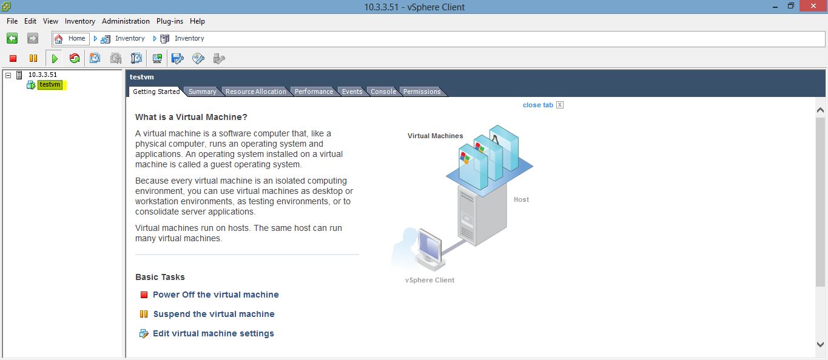This screenshot has height=360, width=828.
Task: Click the USB device toolbar icon
Action: click(x=218, y=58)
